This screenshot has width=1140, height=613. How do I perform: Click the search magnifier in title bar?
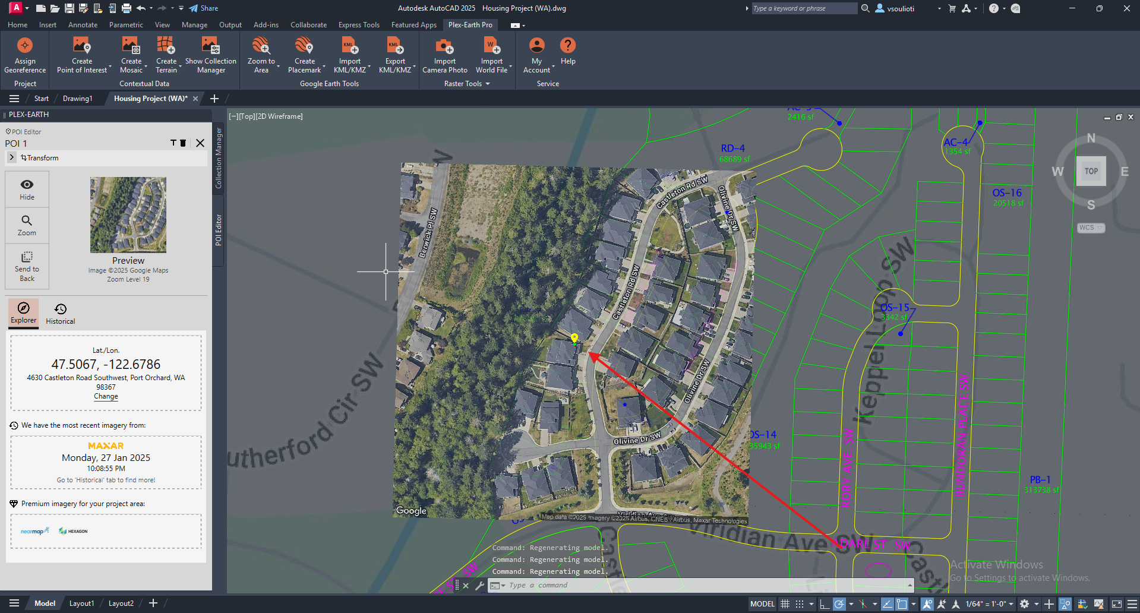[x=866, y=8]
